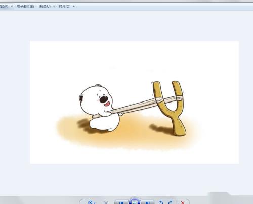The image size is (253, 204).
Task: Open the 打印(P) print menu
Action: pyautogui.click(x=4, y=7)
